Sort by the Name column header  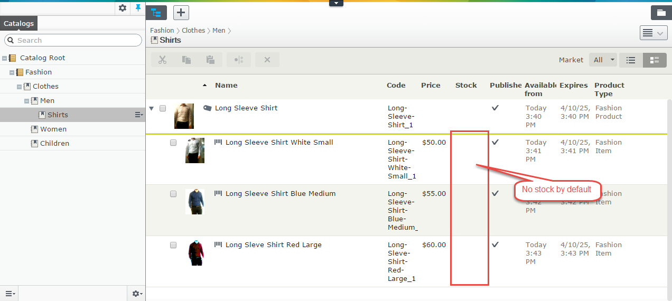[226, 85]
